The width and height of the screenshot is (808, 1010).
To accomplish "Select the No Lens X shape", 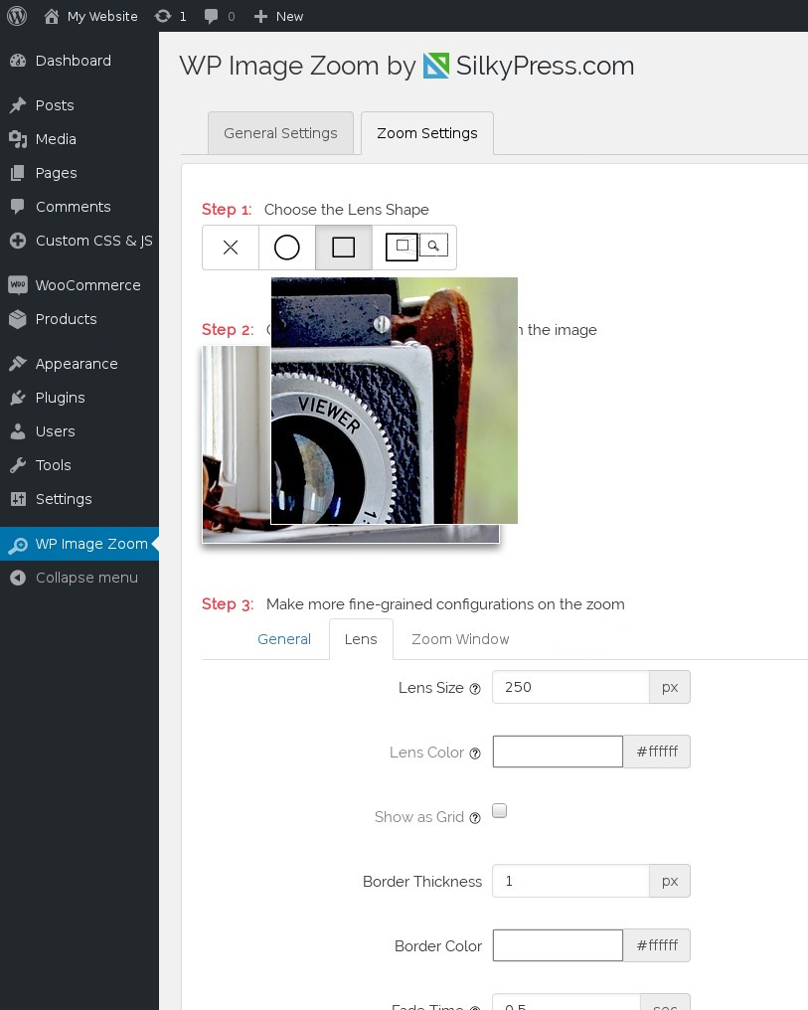I will [231, 248].
